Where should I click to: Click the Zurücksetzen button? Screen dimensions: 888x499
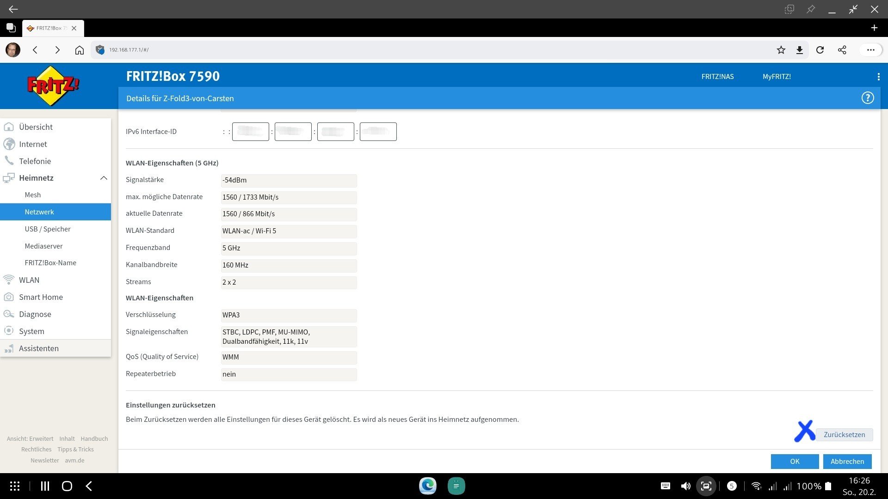844,435
